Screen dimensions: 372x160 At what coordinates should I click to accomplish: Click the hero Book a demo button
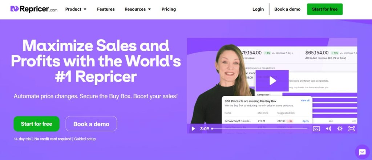[91, 124]
